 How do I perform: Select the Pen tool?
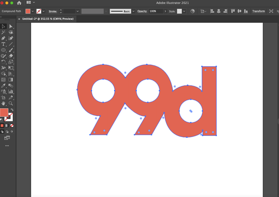4,38
